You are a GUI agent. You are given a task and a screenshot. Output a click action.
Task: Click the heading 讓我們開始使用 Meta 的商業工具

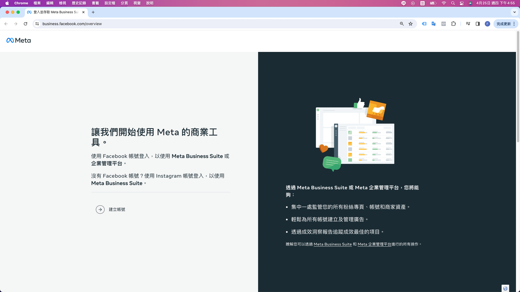point(154,137)
